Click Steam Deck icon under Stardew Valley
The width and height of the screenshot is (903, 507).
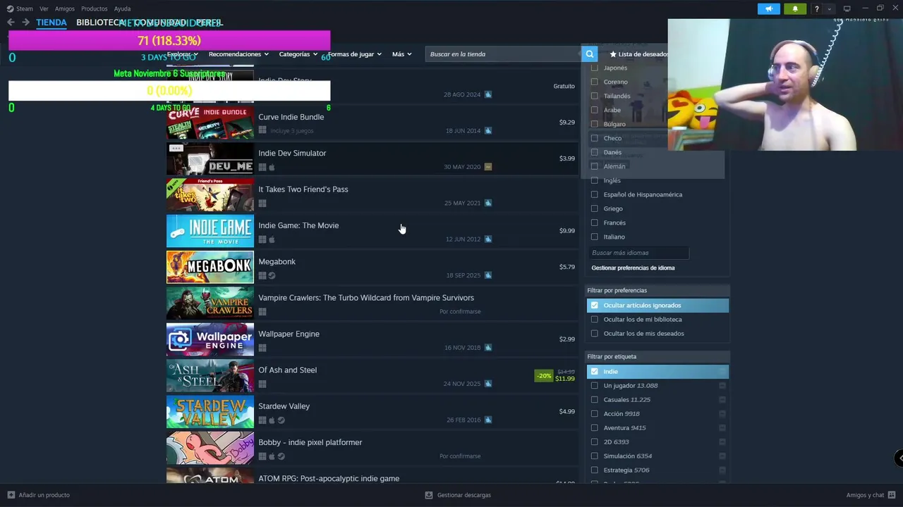click(x=281, y=420)
